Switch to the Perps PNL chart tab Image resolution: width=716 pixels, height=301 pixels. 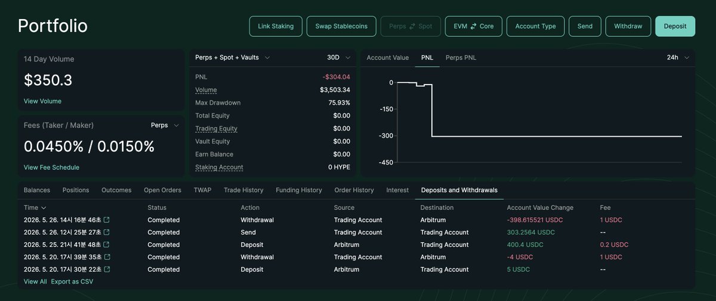(461, 58)
